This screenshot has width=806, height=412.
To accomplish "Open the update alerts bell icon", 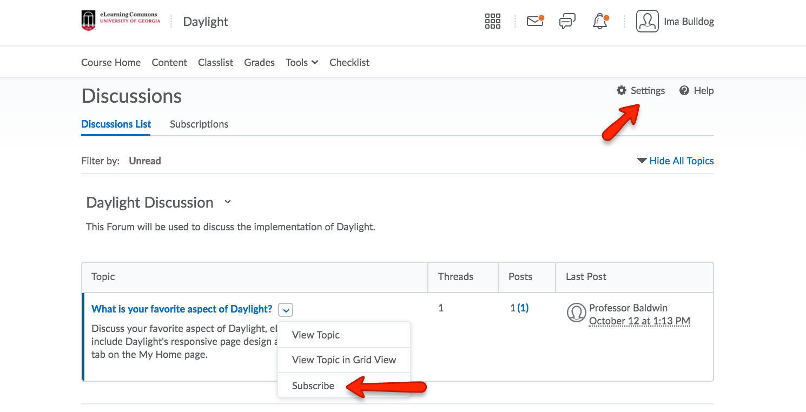I will 600,22.
